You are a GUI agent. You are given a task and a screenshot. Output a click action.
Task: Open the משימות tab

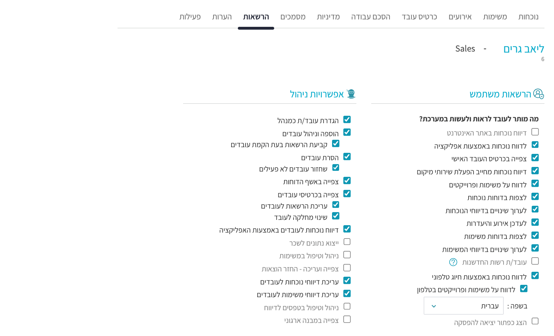[495, 17]
